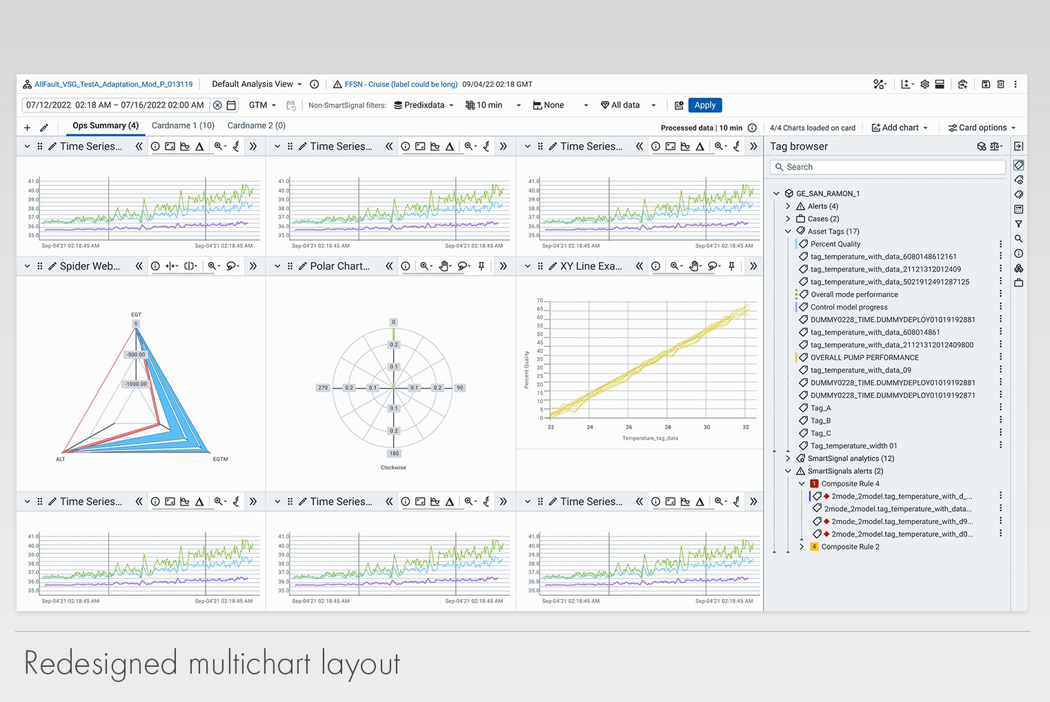Switch to the Cardname 2 (0) tab

tap(257, 126)
